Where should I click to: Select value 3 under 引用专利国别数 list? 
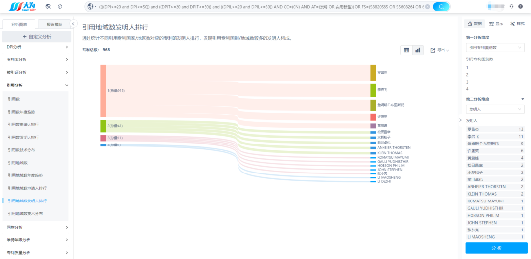[x=467, y=82]
